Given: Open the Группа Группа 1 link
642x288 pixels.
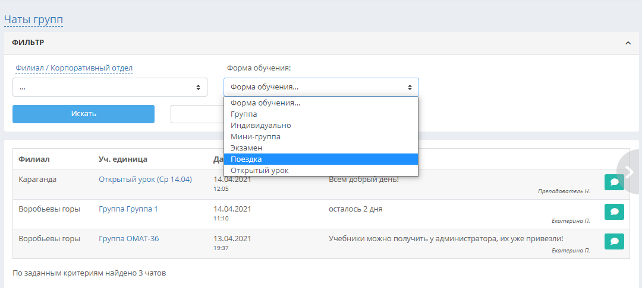Looking at the screenshot, I should pyautogui.click(x=128, y=209).
